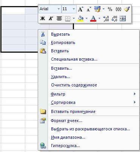Click the format cells icon
The height and width of the screenshot is (152, 140).
tap(43, 121)
